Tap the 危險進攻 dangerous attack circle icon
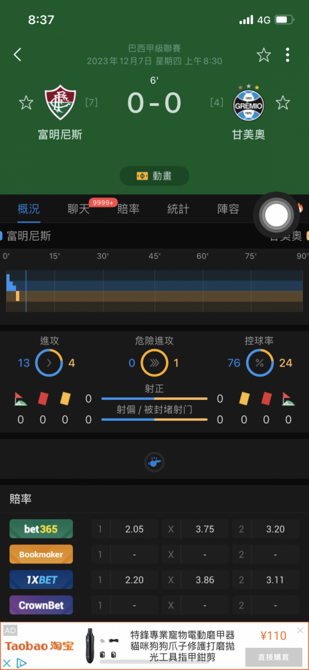The height and width of the screenshot is (670, 309). (154, 362)
